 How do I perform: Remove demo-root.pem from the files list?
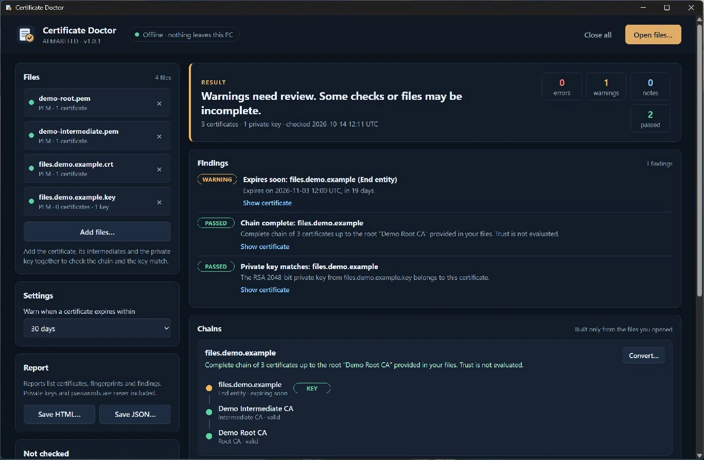[x=159, y=103]
